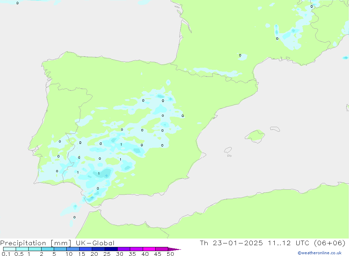
Task: Click the "Precipitation [mm]" title text
Action: coord(36,243)
